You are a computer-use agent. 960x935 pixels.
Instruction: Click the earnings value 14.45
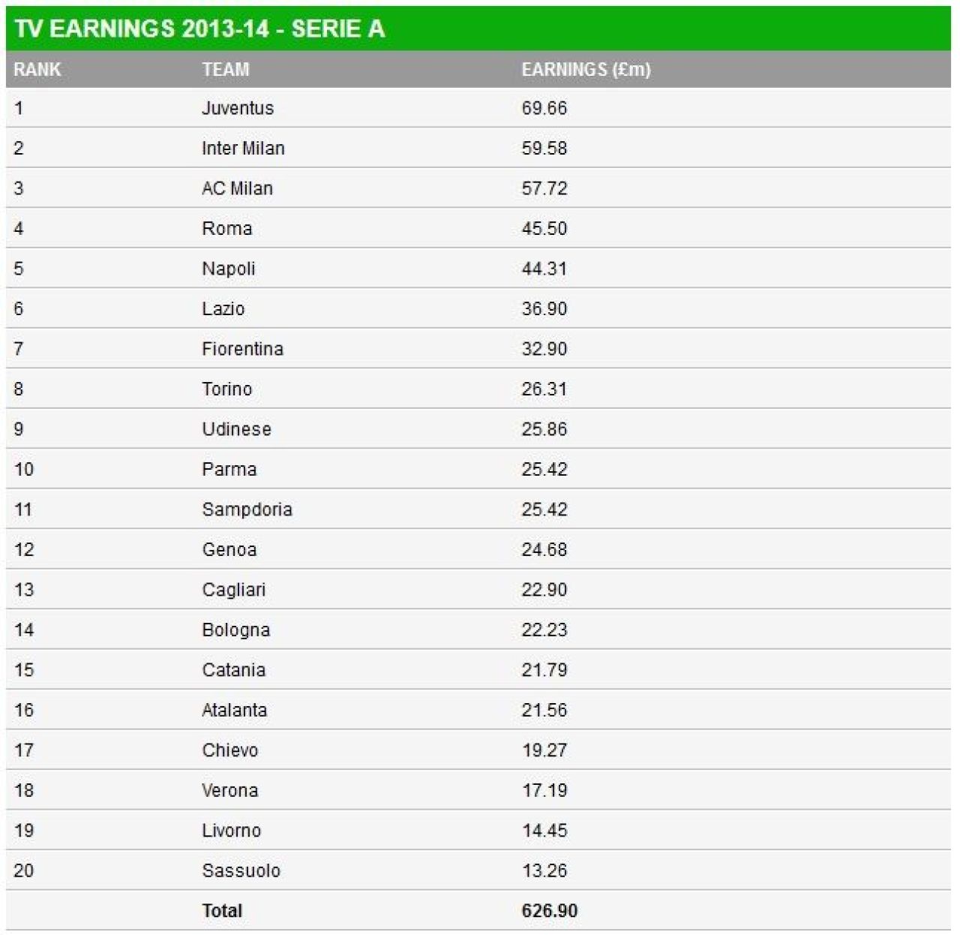pos(544,831)
